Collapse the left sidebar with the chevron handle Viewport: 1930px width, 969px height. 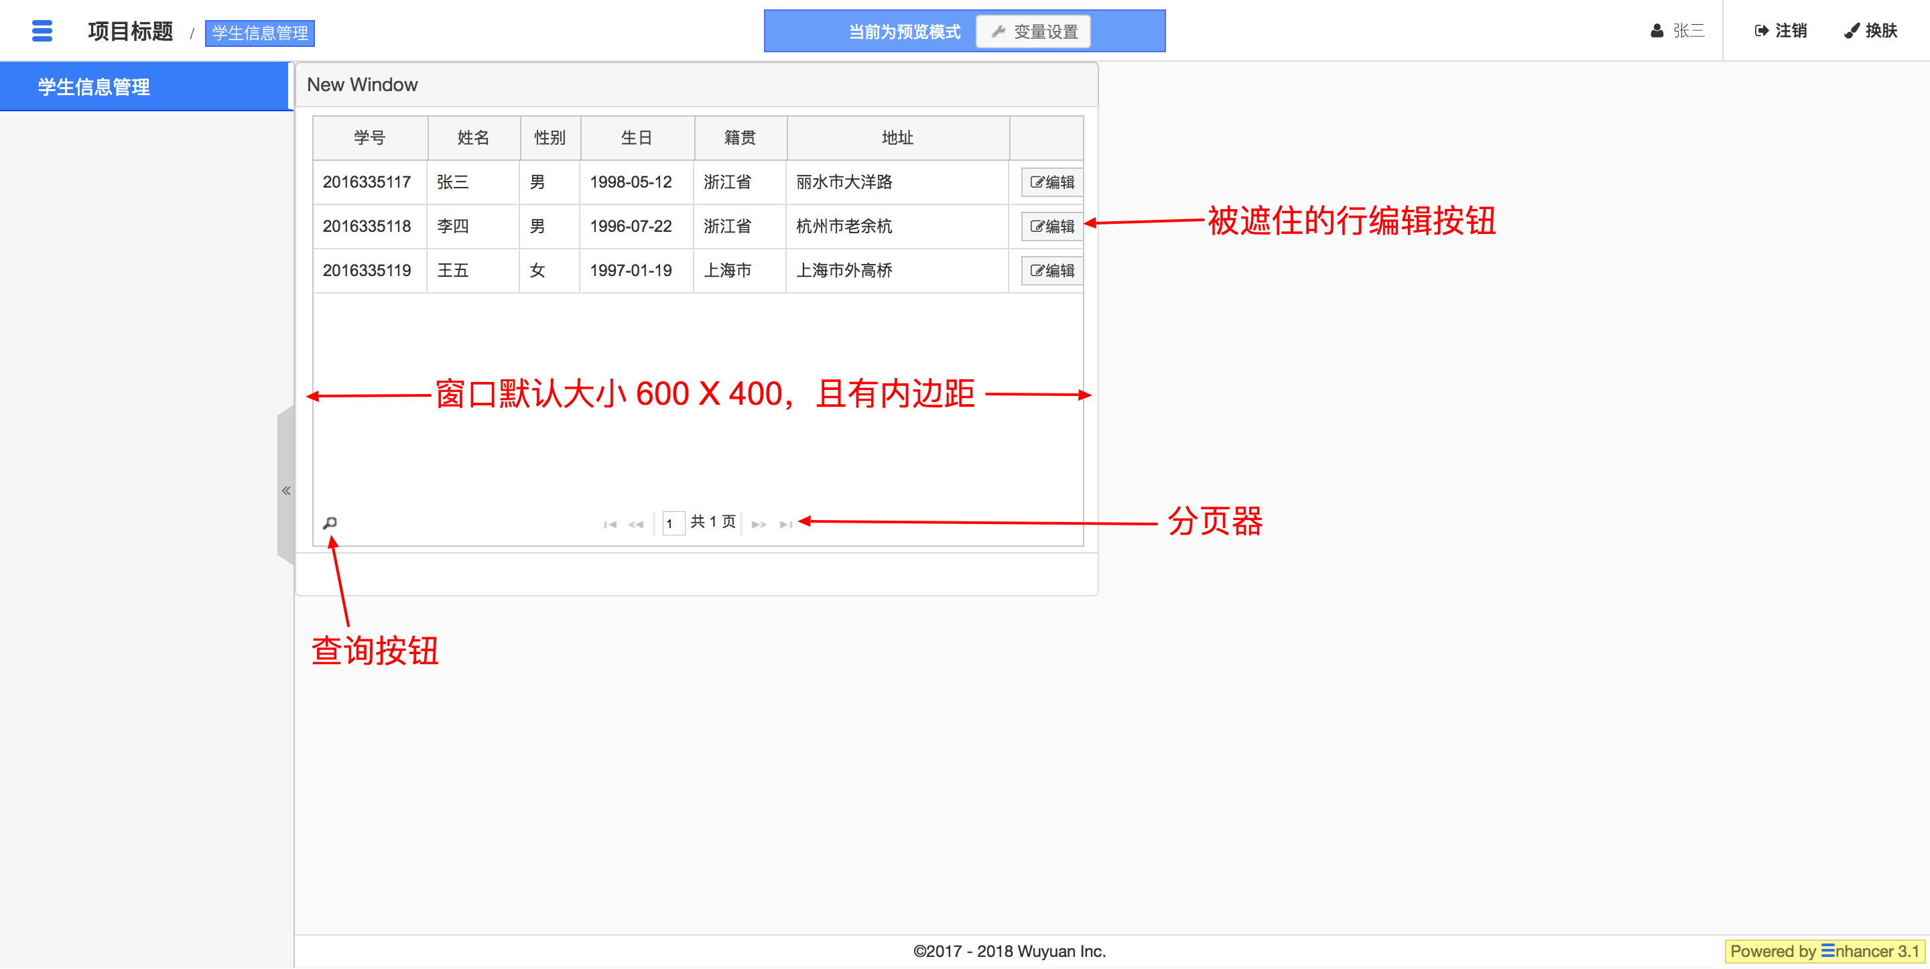click(x=285, y=490)
